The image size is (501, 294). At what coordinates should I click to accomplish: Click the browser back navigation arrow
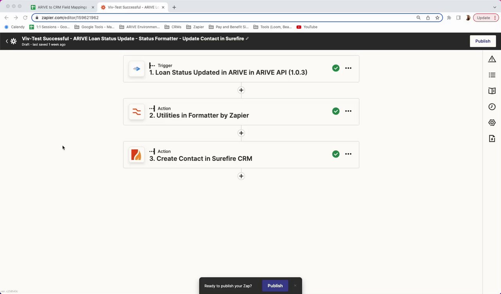pyautogui.click(x=6, y=18)
